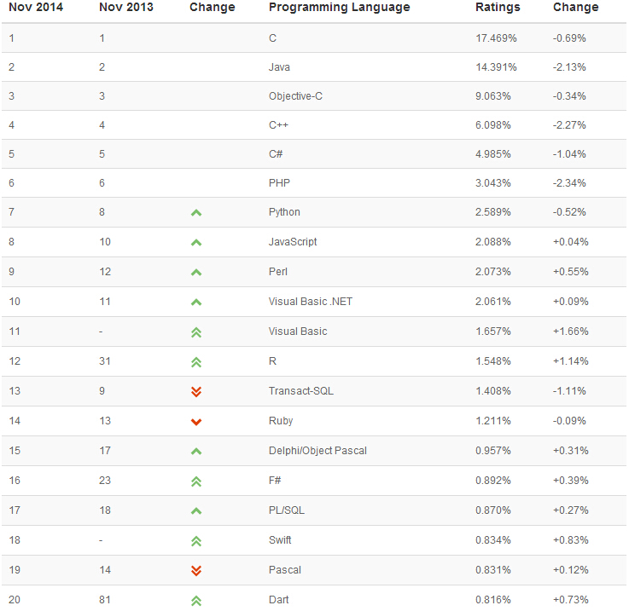This screenshot has width=629, height=611.
Task: Click the C rating value 17.469%
Action: point(493,38)
